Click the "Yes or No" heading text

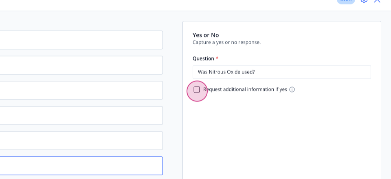(x=206, y=35)
